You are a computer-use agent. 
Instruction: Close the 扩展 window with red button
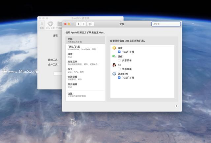pyautogui.click(x=65, y=24)
